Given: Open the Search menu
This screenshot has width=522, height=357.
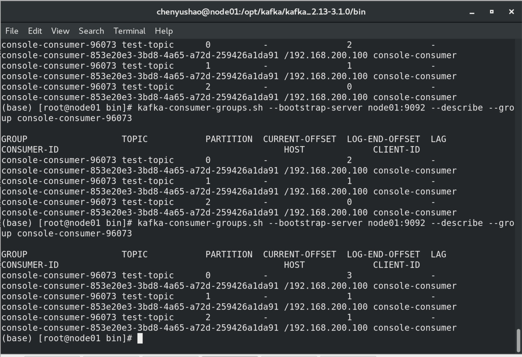Looking at the screenshot, I should (91, 31).
